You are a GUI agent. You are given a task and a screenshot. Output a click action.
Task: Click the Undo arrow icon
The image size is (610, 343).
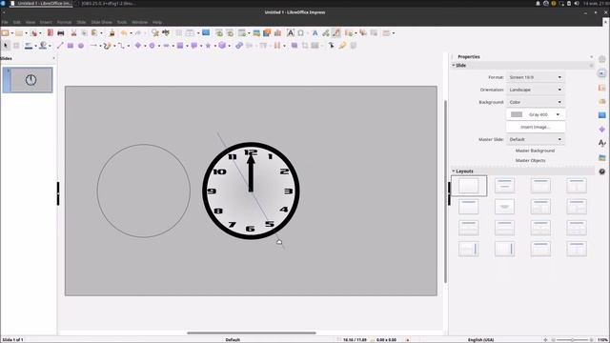[124, 33]
